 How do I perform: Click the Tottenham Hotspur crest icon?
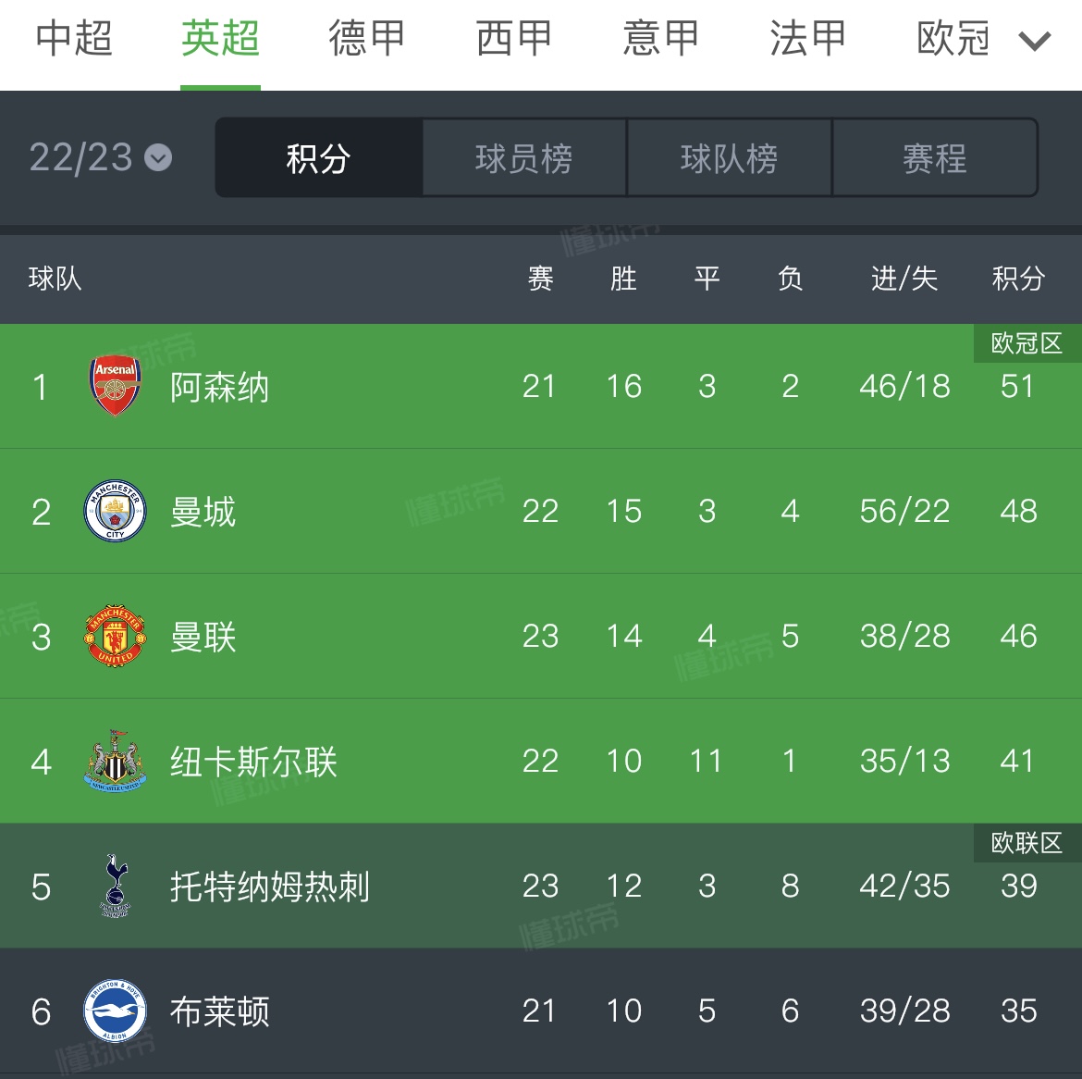(114, 886)
